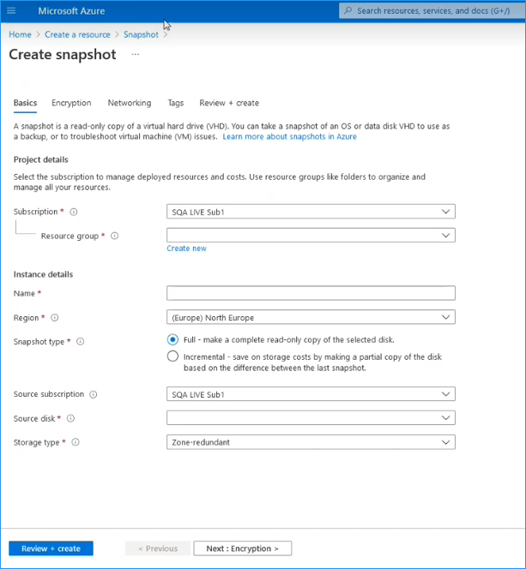This screenshot has width=526, height=569.
Task: Click the Resource group info icon
Action: pos(114,236)
